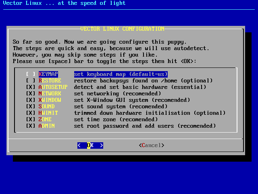Highlight the AUTOSETUP list entry
Viewport: 258px width, 194px height.
53,87
